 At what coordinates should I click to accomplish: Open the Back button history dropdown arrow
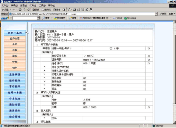point(11,10)
